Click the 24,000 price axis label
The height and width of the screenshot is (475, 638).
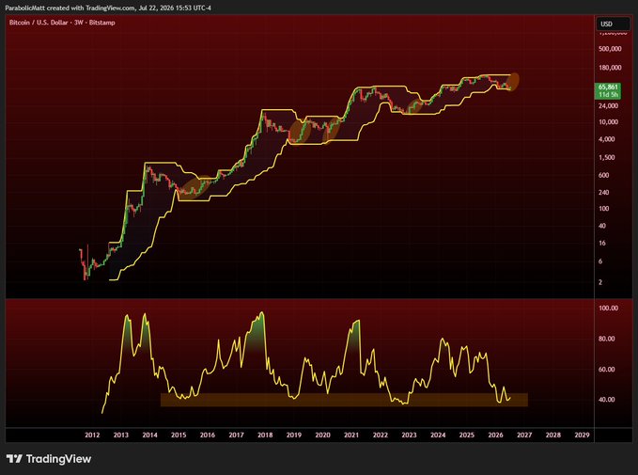pyautogui.click(x=608, y=106)
